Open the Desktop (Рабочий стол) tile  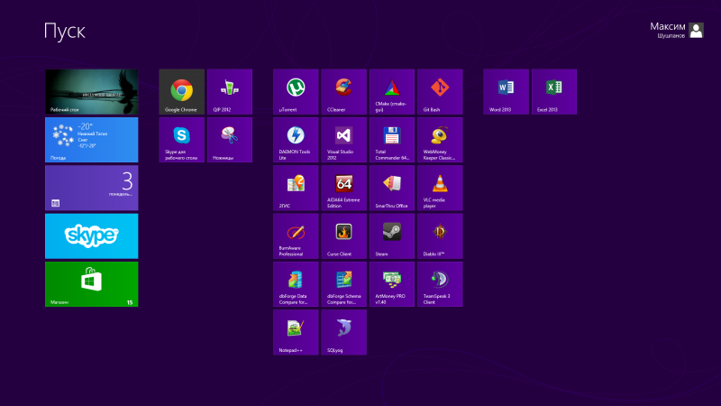[92, 92]
